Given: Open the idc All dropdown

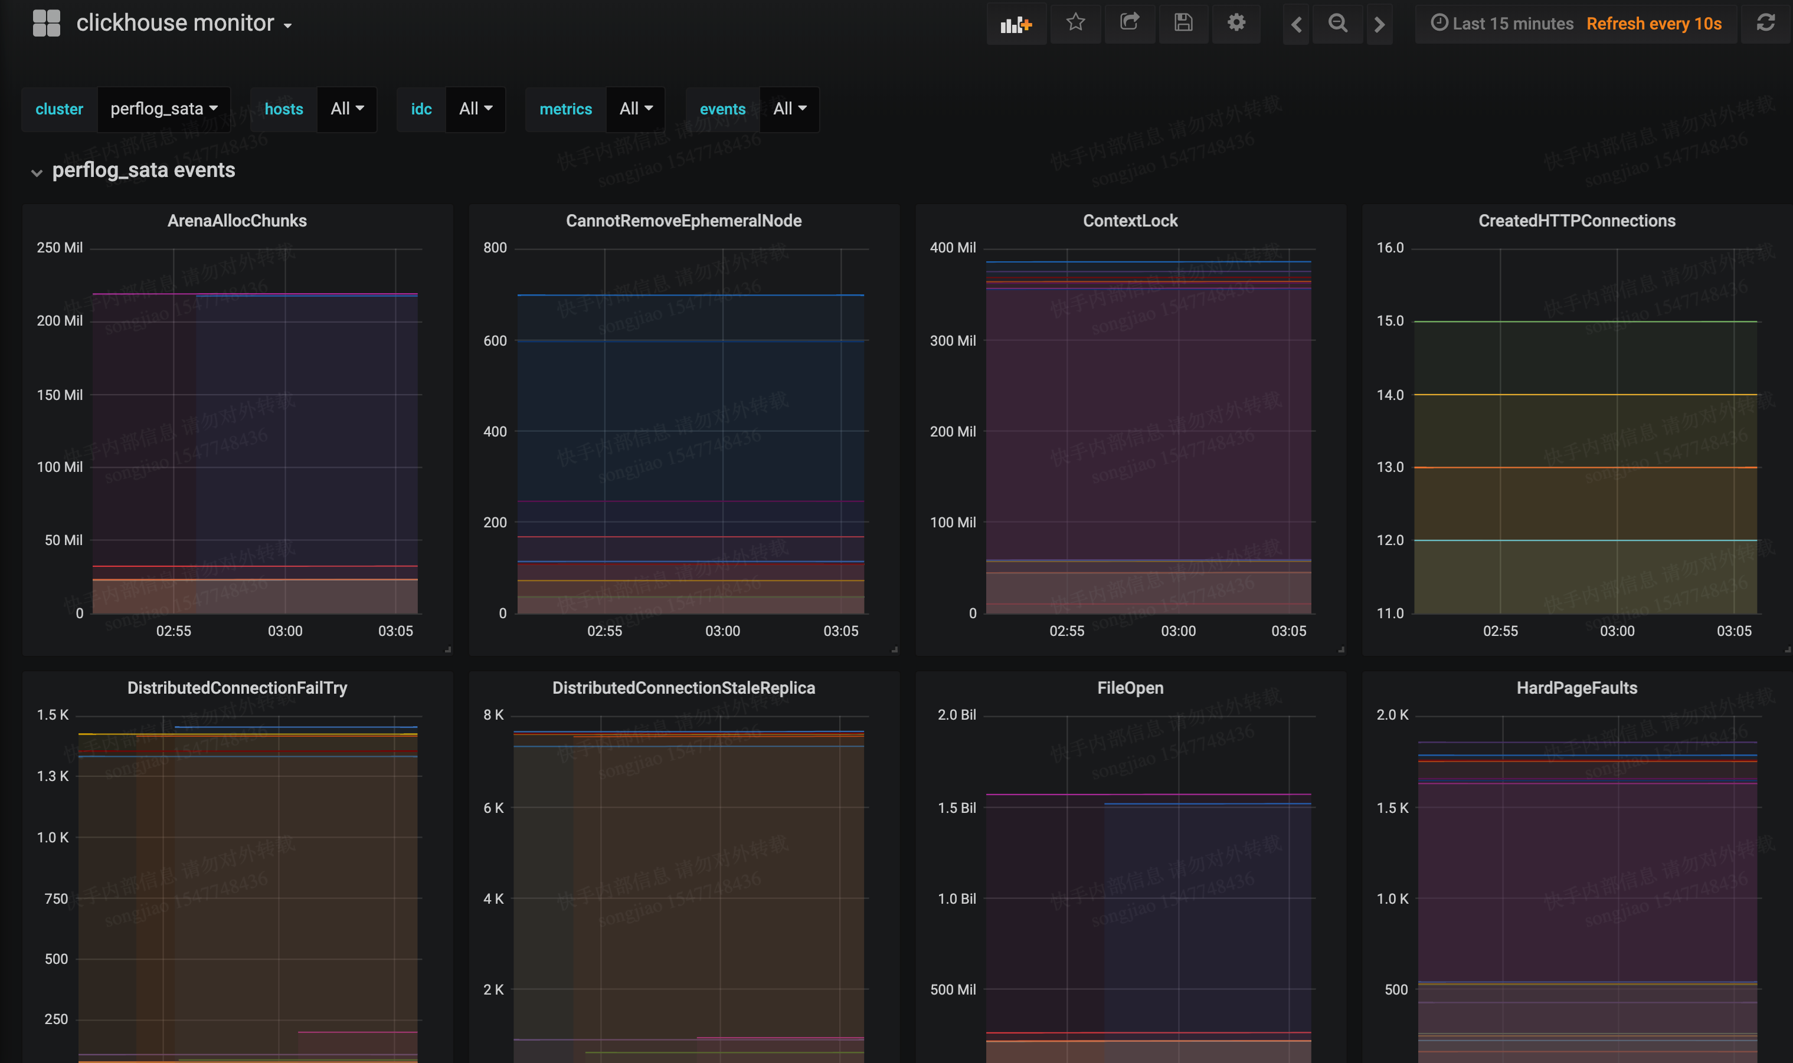Looking at the screenshot, I should (x=475, y=109).
